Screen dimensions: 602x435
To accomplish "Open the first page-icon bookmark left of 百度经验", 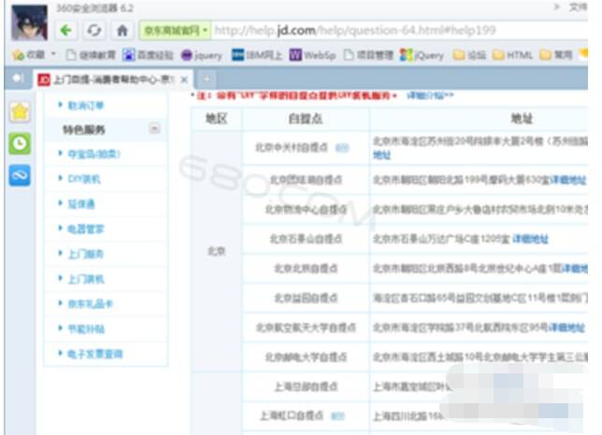I will click(x=91, y=55).
